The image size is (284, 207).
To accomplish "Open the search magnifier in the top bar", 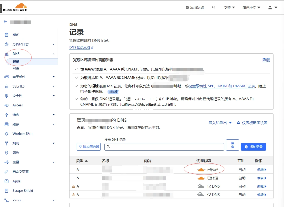I will coord(214,7).
